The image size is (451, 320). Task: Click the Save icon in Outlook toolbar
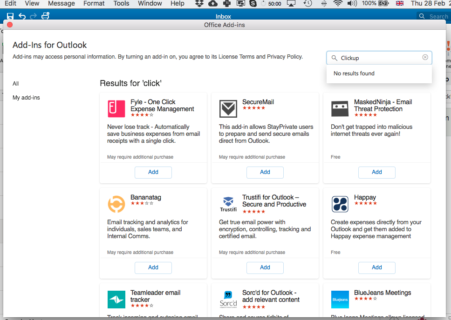click(10, 16)
